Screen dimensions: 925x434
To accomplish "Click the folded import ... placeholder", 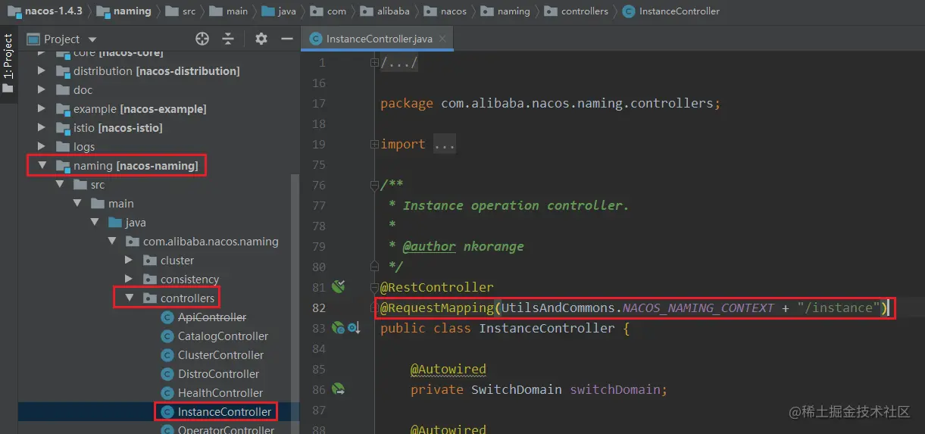I will 445,144.
